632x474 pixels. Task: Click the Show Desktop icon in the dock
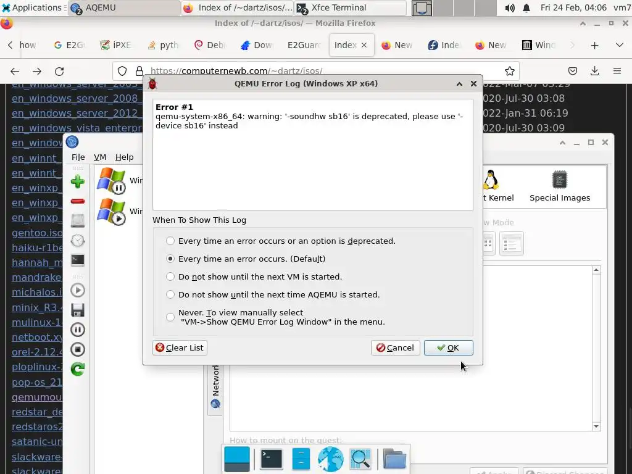click(x=236, y=459)
